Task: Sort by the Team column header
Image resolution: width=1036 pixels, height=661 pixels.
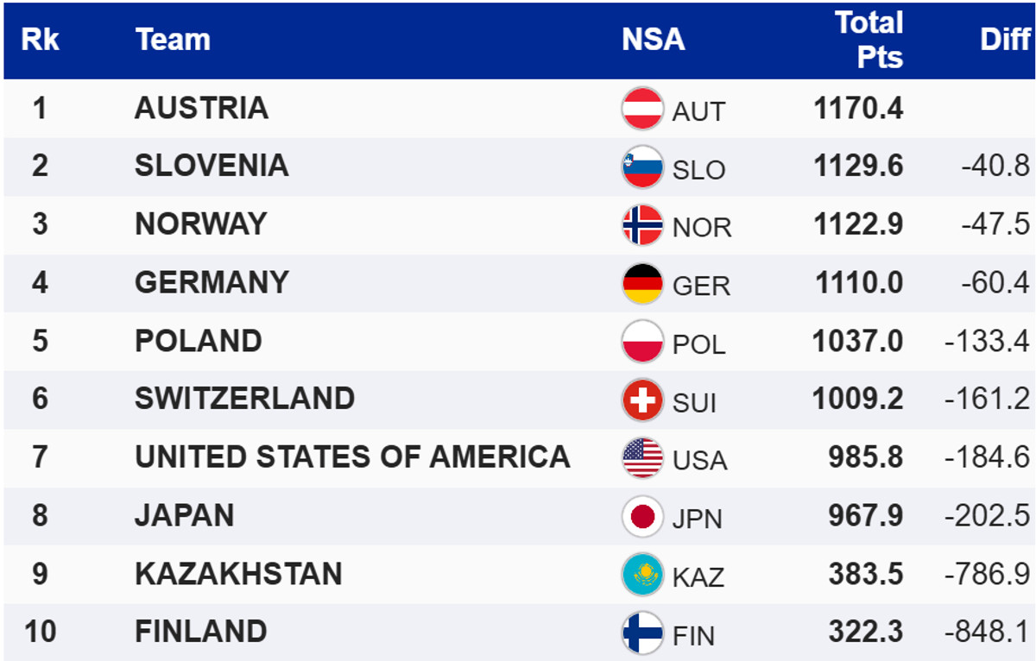Action: coord(173,40)
